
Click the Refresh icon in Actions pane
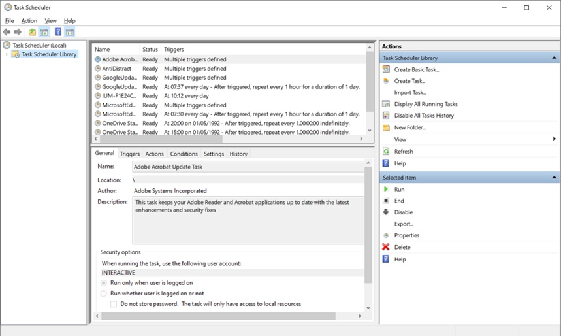tap(386, 151)
